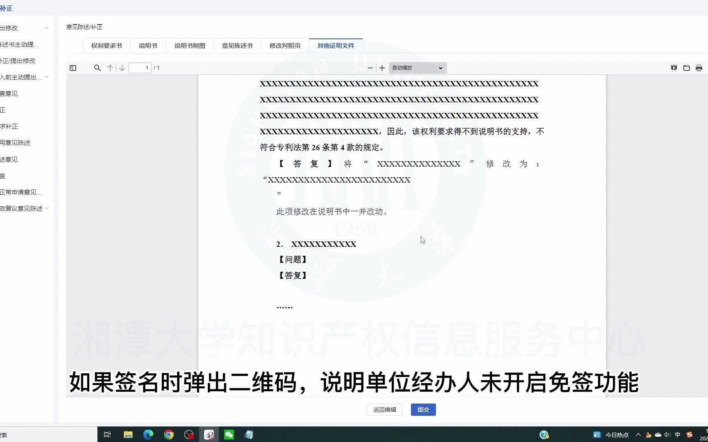This screenshot has width=708, height=442.
Task: Go to previous page arrow
Action: [x=110, y=68]
